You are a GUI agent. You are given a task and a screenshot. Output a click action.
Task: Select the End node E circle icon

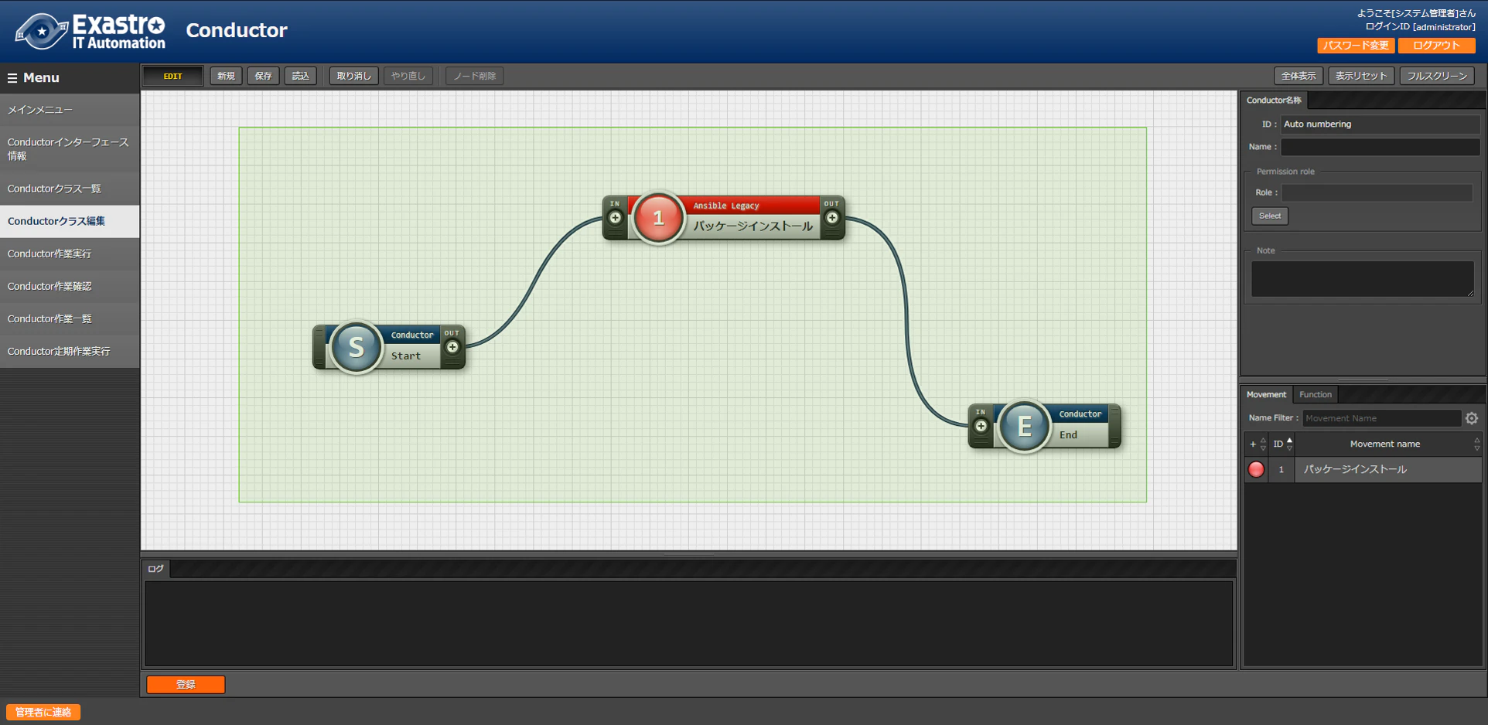(1024, 426)
